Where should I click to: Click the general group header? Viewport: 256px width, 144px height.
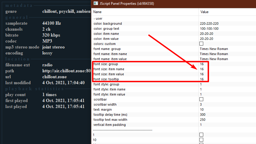click(17, 17)
